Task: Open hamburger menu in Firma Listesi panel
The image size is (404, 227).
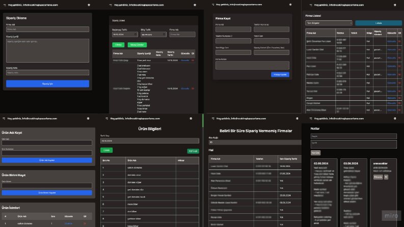Action: click(311, 5)
